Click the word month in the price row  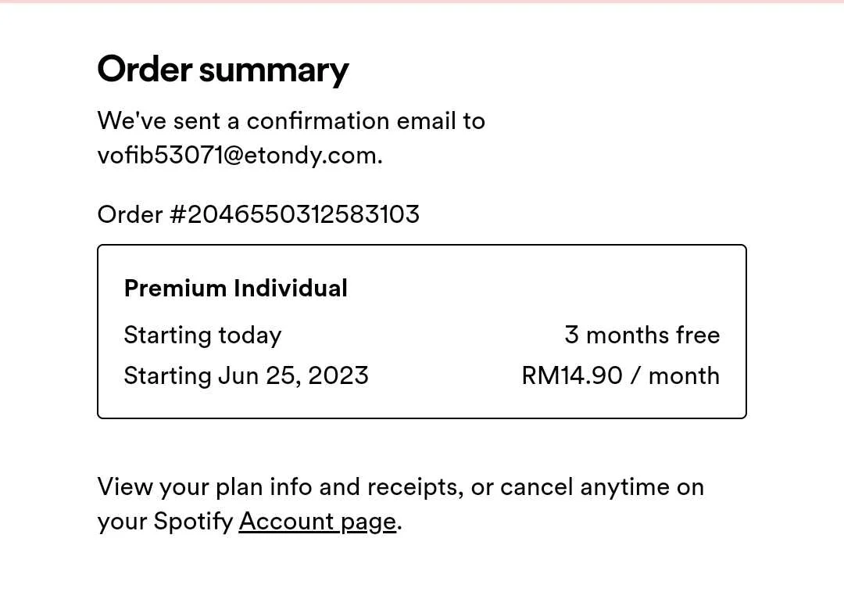684,375
